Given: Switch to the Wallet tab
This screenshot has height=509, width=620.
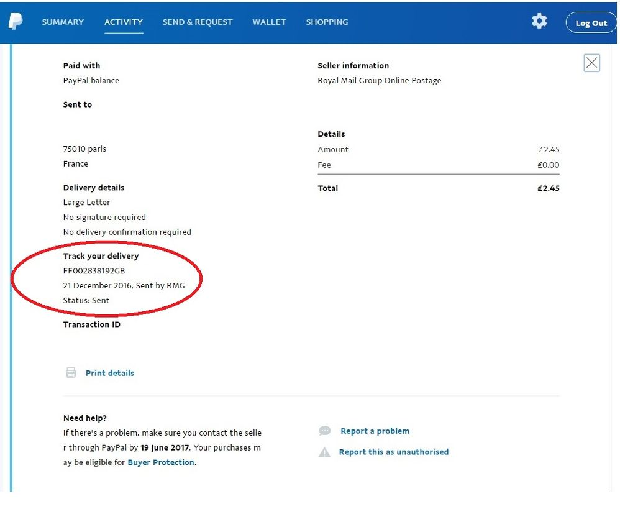Looking at the screenshot, I should [269, 22].
